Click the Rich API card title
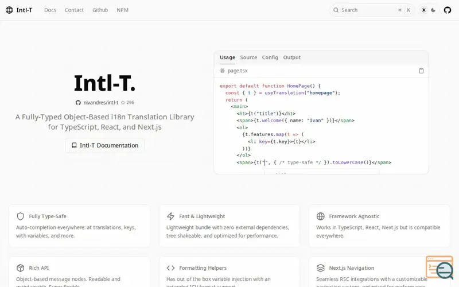The height and width of the screenshot is (287, 459). tap(39, 267)
